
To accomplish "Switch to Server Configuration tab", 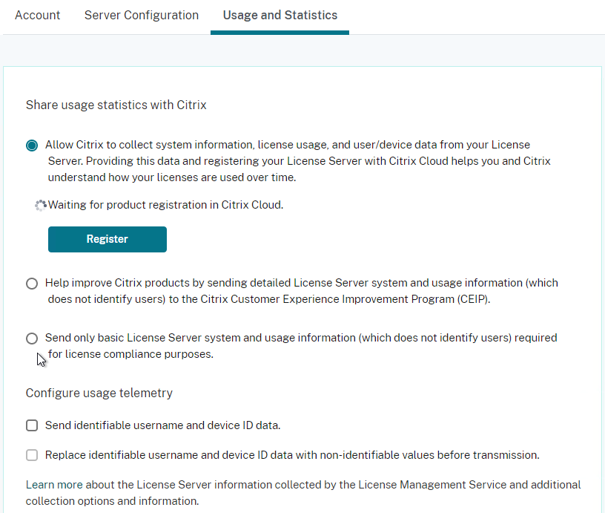I will [142, 15].
